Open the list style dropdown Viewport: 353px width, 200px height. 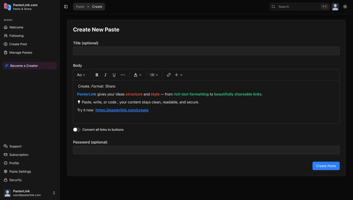[154, 75]
